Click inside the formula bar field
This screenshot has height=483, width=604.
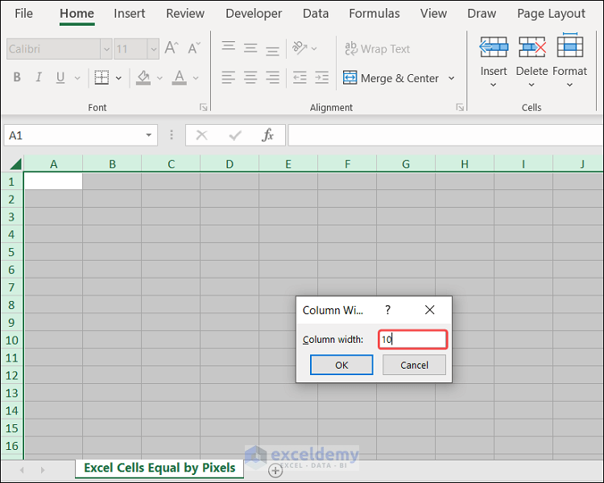[445, 135]
